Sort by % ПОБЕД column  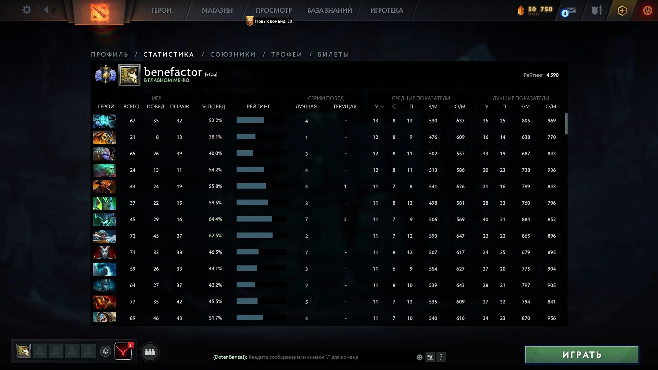(x=214, y=107)
